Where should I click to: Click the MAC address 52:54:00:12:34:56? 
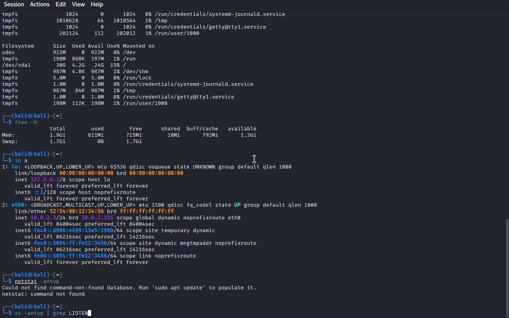[77, 211]
